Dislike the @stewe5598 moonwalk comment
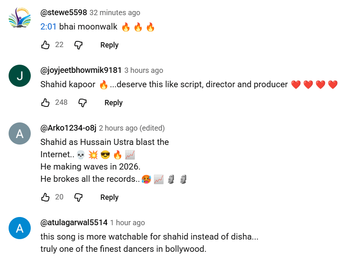Screen dimensions: 348x260 point(78,45)
